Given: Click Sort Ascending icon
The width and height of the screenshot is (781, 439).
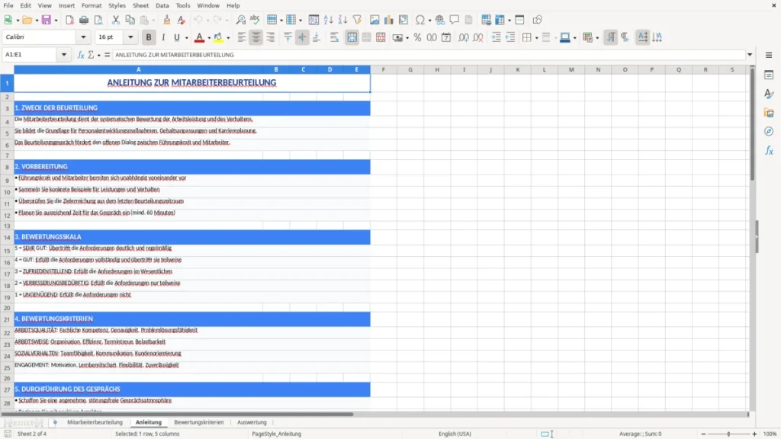Looking at the screenshot, I should click(x=328, y=20).
